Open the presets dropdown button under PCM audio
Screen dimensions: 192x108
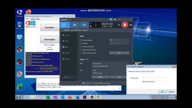[x=100, y=77]
